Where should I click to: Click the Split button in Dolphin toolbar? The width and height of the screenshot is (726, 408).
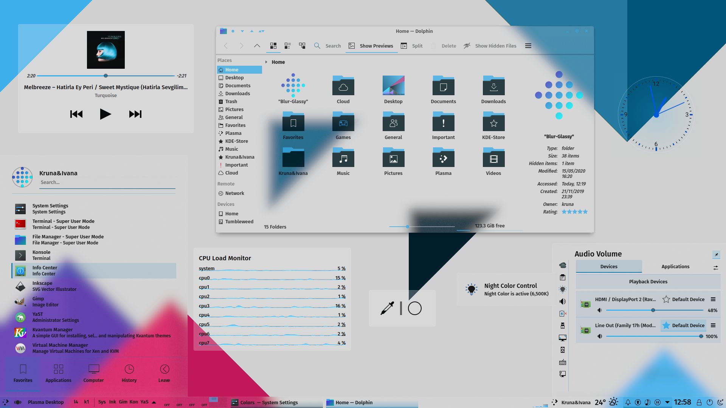pos(412,46)
